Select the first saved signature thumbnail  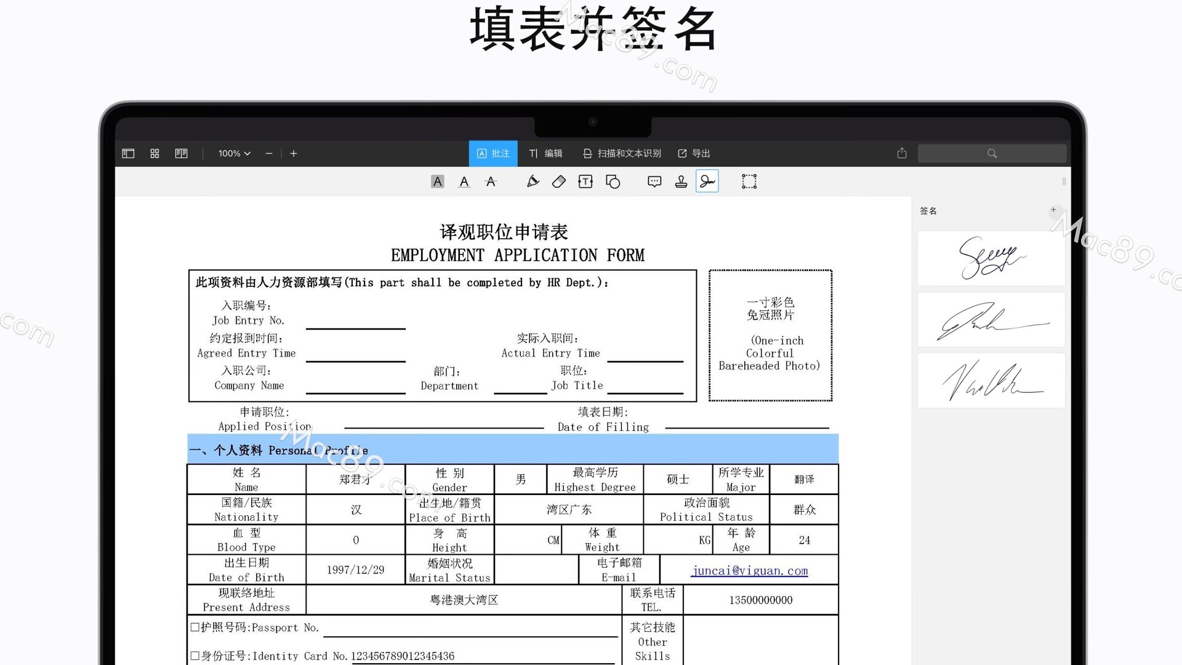pos(991,258)
